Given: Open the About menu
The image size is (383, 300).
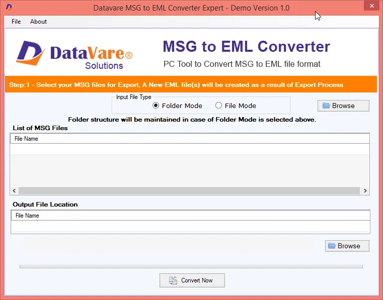Looking at the screenshot, I should [38, 22].
